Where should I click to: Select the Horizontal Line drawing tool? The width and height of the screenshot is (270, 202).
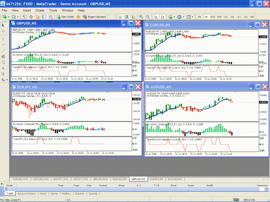3,45
